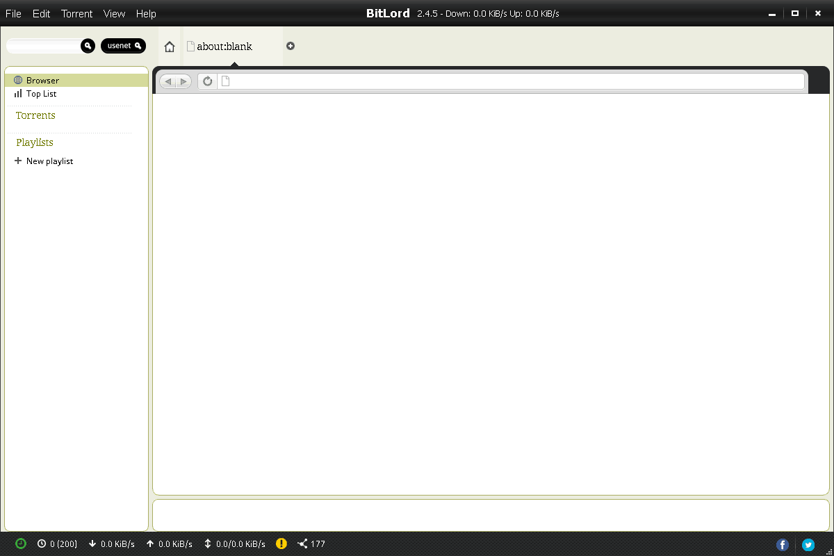The height and width of the screenshot is (556, 834).
Task: Open the Help menu
Action: pos(146,14)
